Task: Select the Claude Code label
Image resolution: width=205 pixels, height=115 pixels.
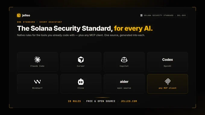Action: coord(37,66)
